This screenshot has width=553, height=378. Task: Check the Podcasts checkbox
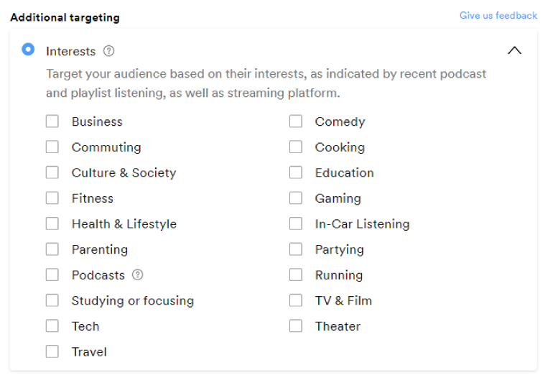point(52,275)
